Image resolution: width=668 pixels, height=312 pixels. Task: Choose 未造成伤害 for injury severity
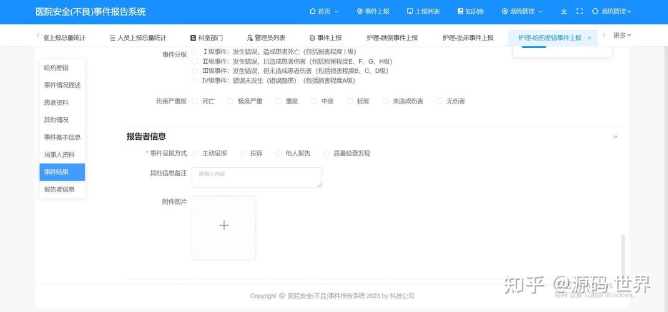coord(386,101)
